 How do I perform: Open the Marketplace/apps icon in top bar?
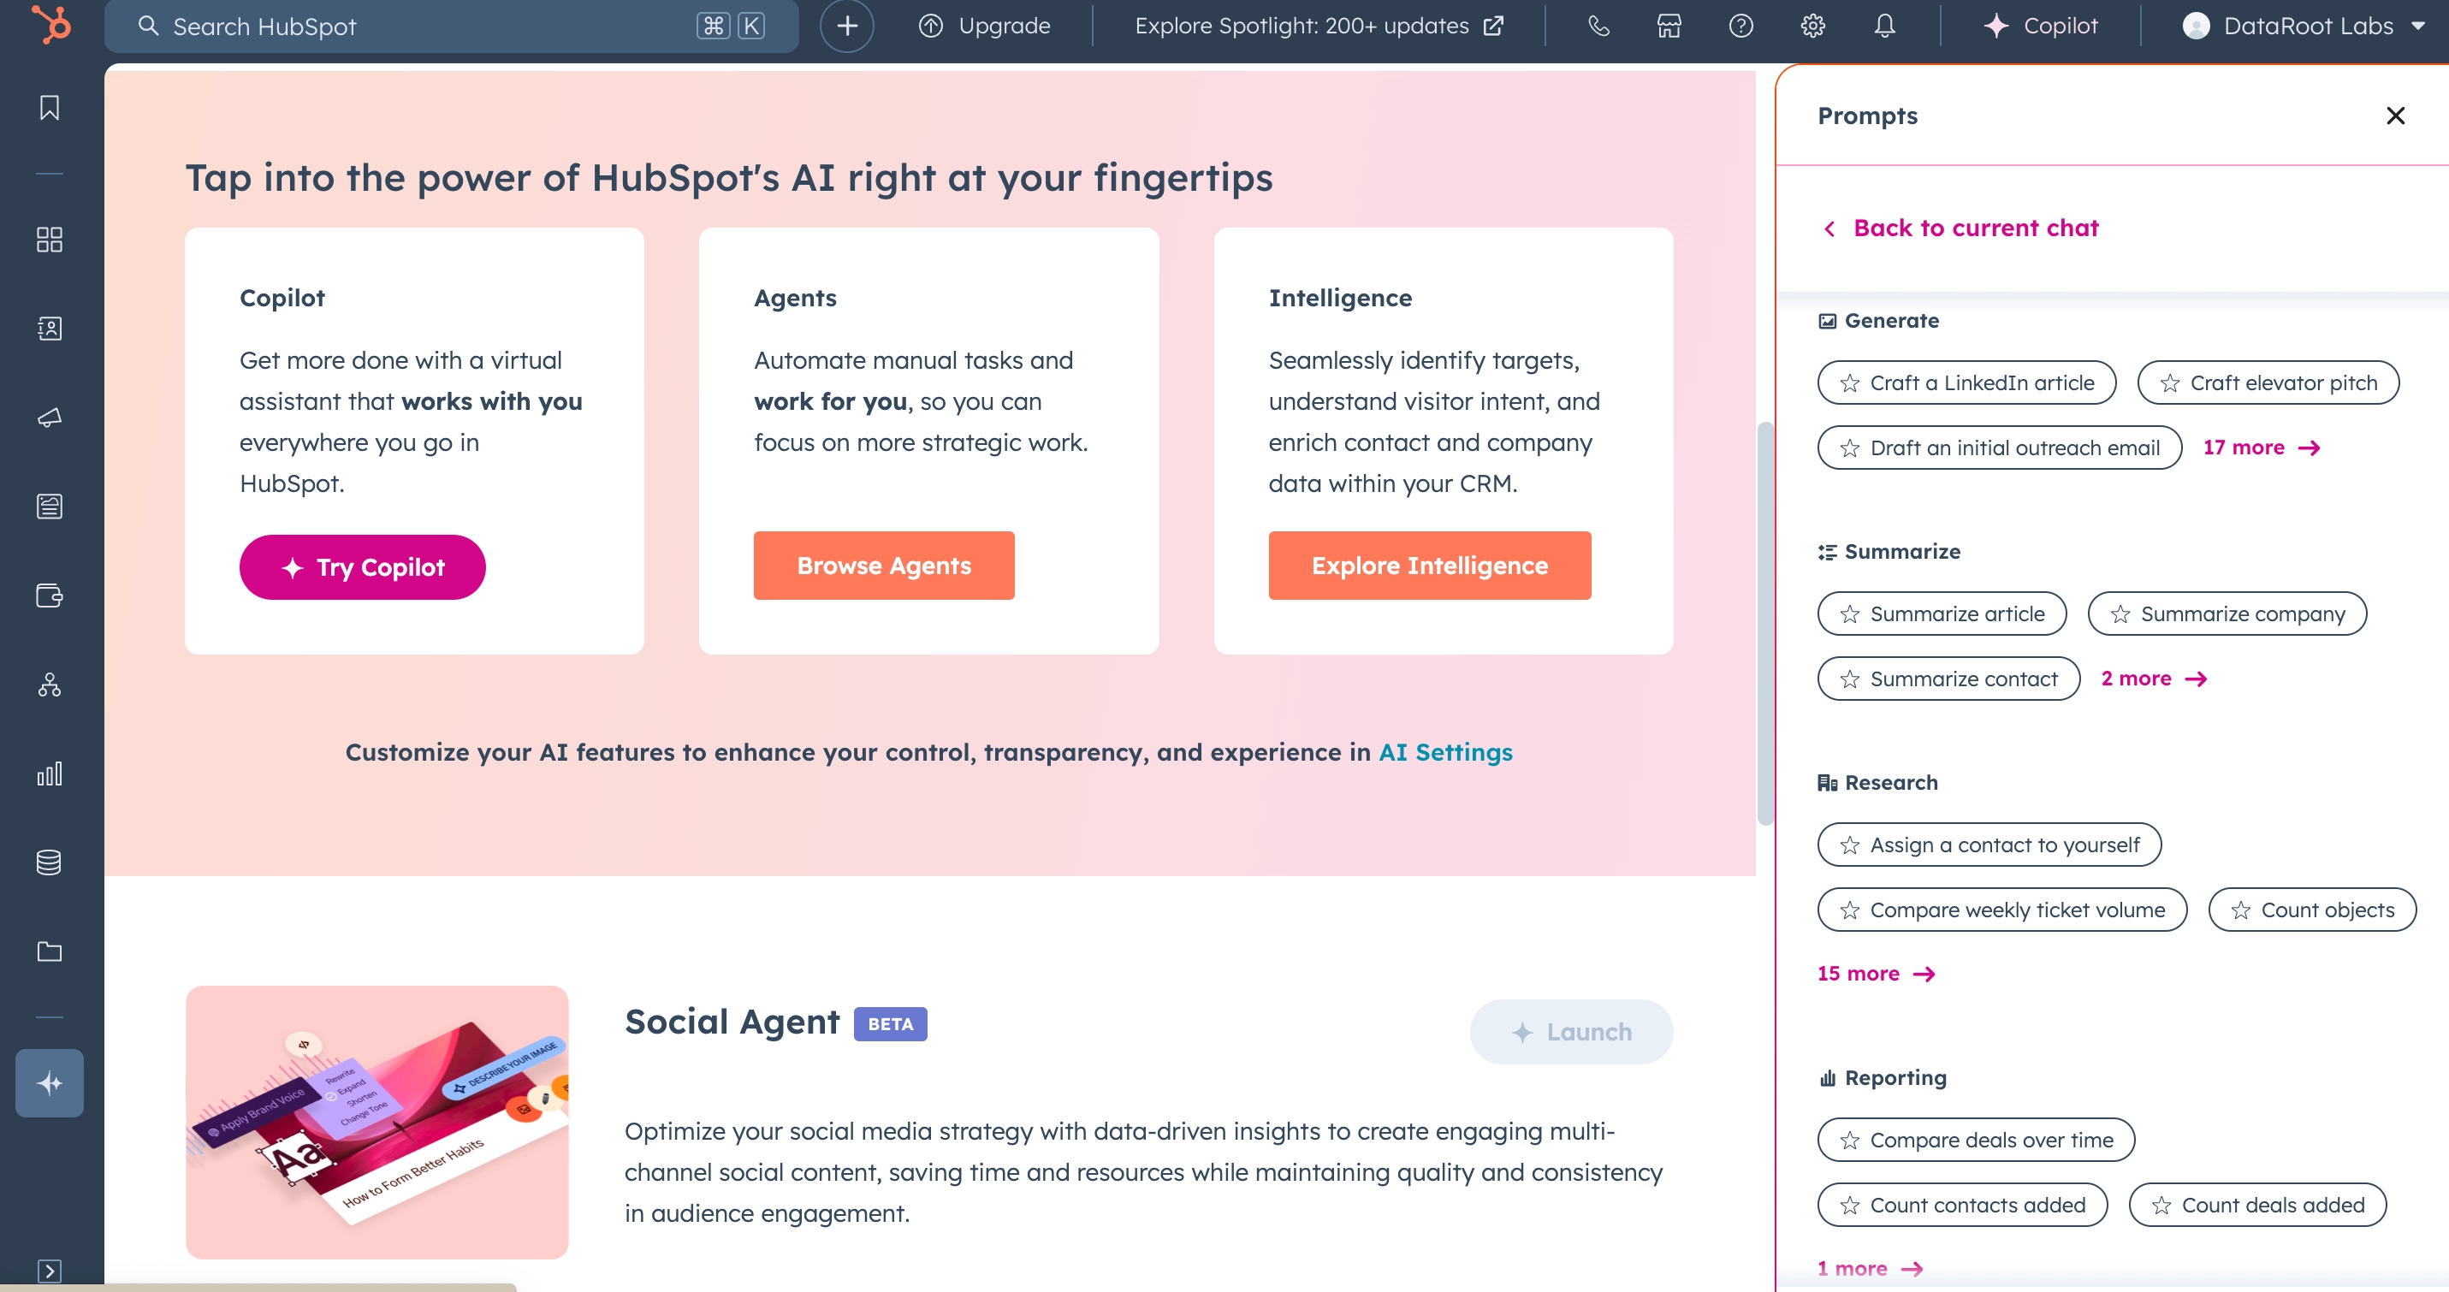click(1669, 26)
